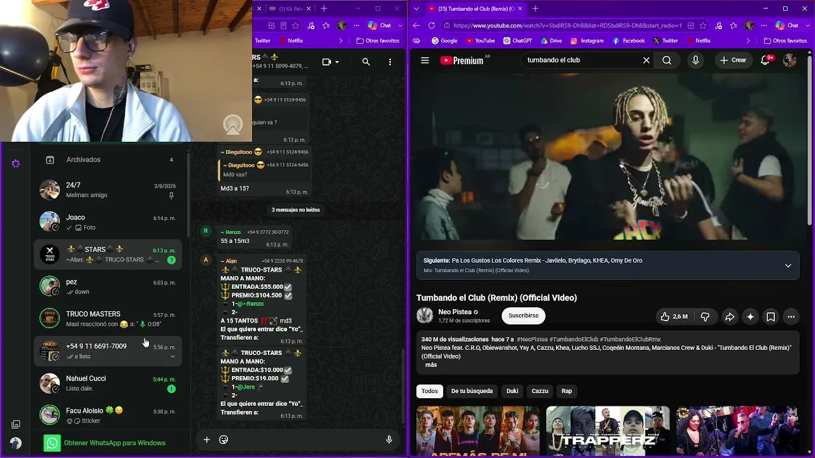Screen dimensions: 815x458
Task: Open the sparkle Ask button under video
Action: coord(750,316)
